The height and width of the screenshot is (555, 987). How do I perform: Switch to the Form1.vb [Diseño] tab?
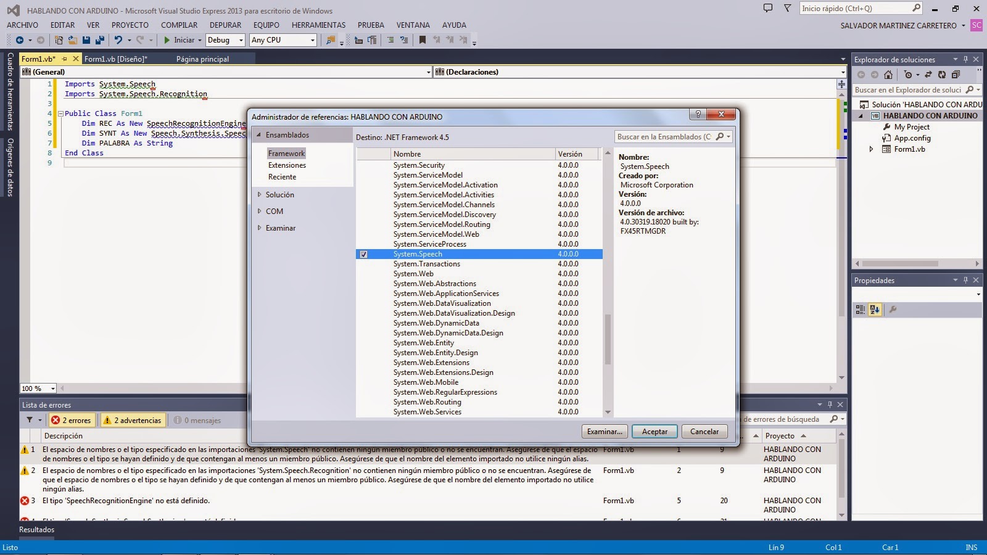(x=116, y=59)
